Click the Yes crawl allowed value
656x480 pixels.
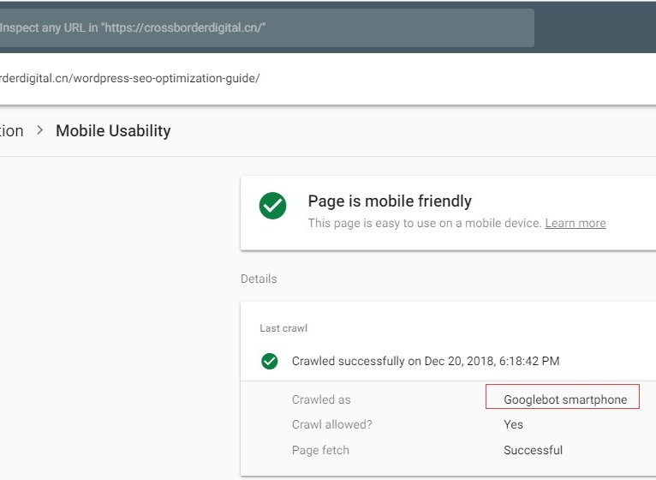[513, 424]
